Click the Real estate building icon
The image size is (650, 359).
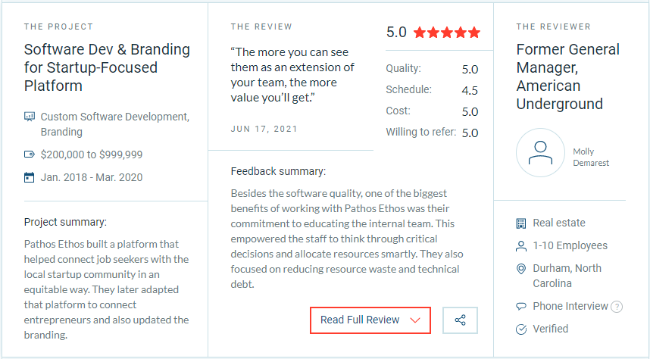[521, 223]
